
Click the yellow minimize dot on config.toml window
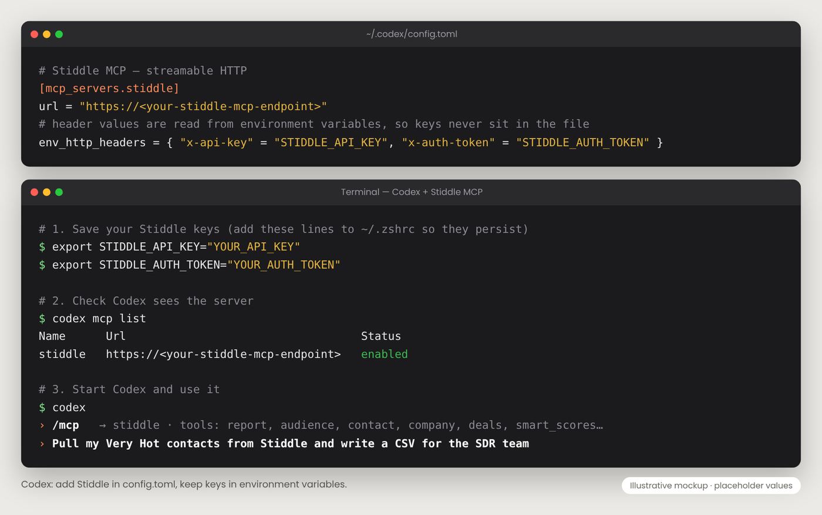46,34
